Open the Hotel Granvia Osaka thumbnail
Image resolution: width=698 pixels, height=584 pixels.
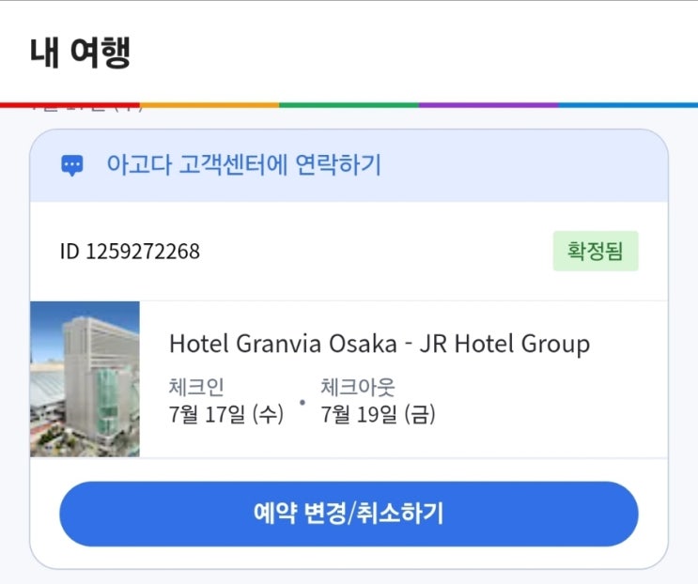[85, 379]
